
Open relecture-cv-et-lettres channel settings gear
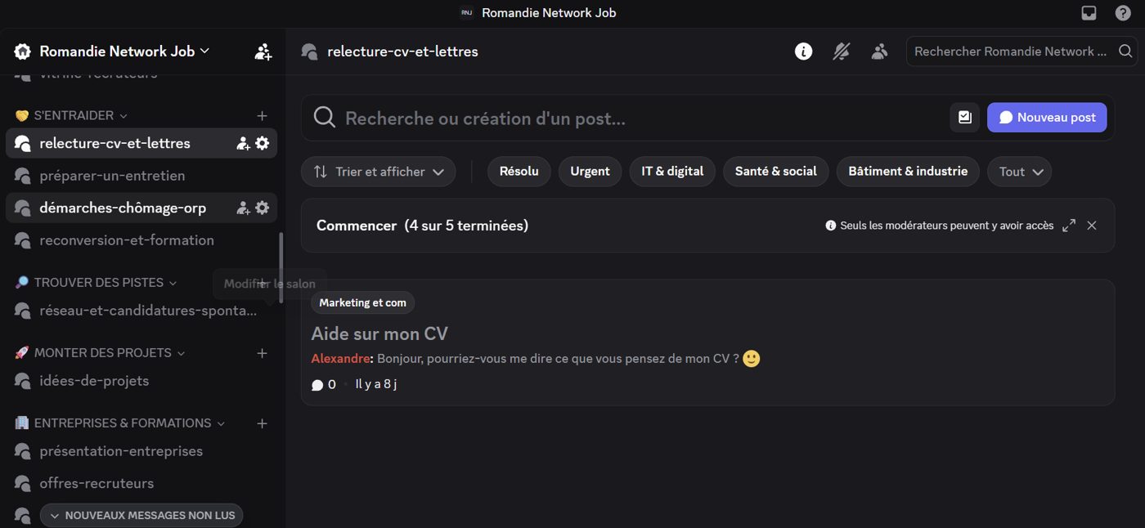coord(262,143)
